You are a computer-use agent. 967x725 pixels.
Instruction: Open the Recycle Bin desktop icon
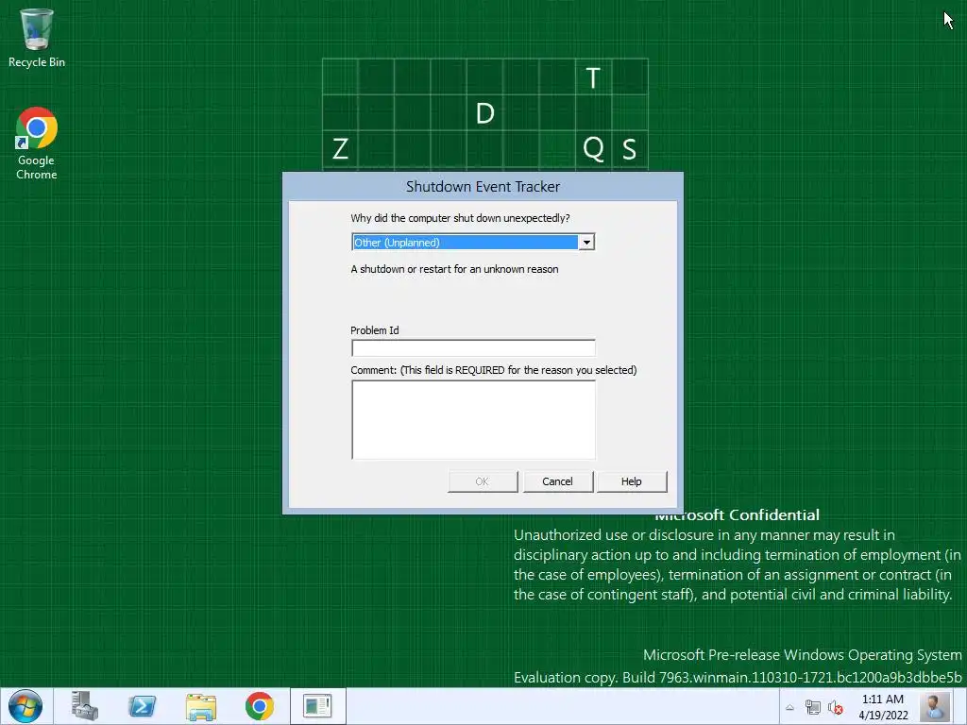tap(37, 38)
